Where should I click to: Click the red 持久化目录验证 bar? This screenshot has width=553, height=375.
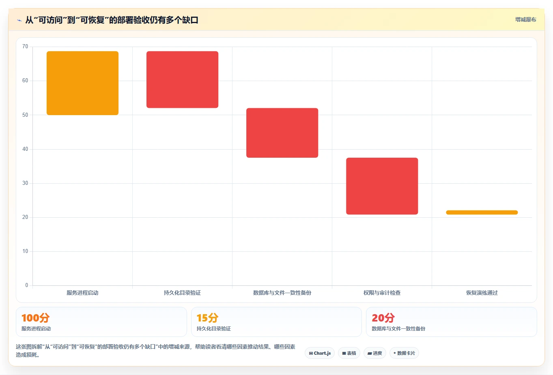tap(182, 79)
